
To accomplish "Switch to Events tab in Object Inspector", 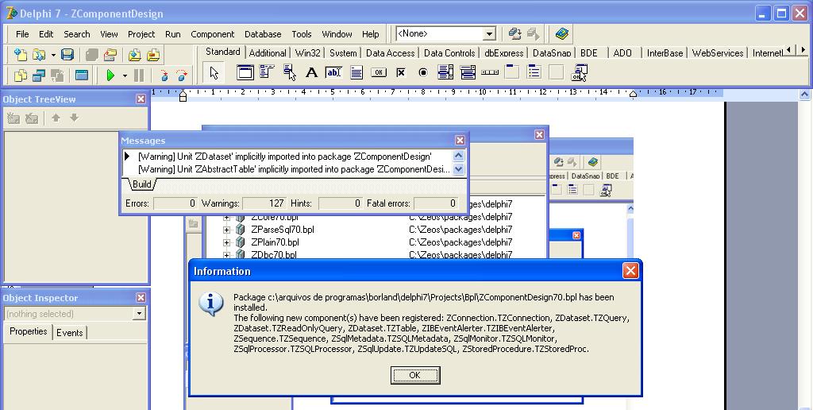I will 69,332.
